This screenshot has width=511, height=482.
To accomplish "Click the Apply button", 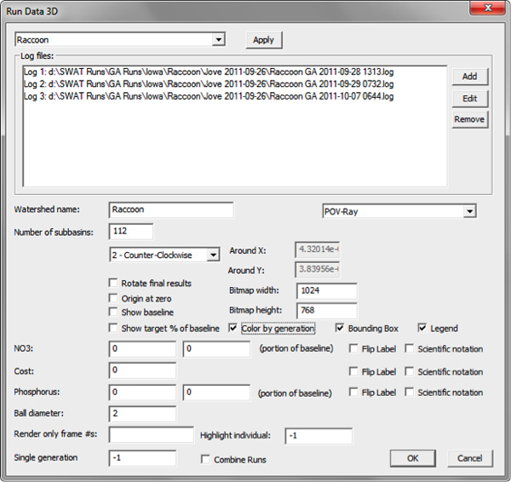I will click(x=263, y=40).
